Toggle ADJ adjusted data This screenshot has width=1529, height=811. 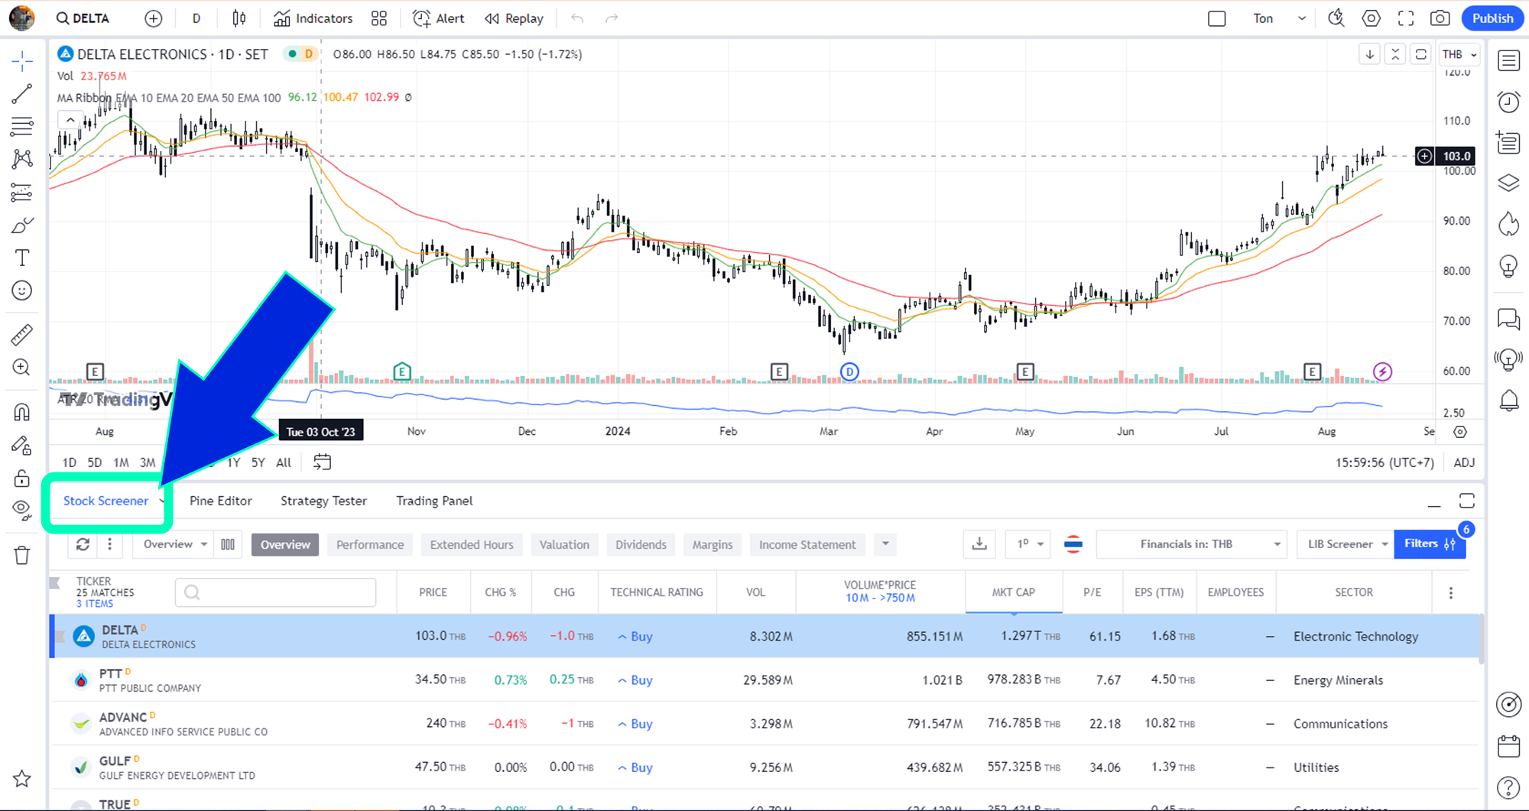coord(1464,462)
